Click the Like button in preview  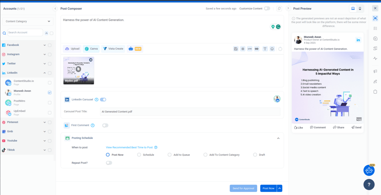[x=298, y=127]
